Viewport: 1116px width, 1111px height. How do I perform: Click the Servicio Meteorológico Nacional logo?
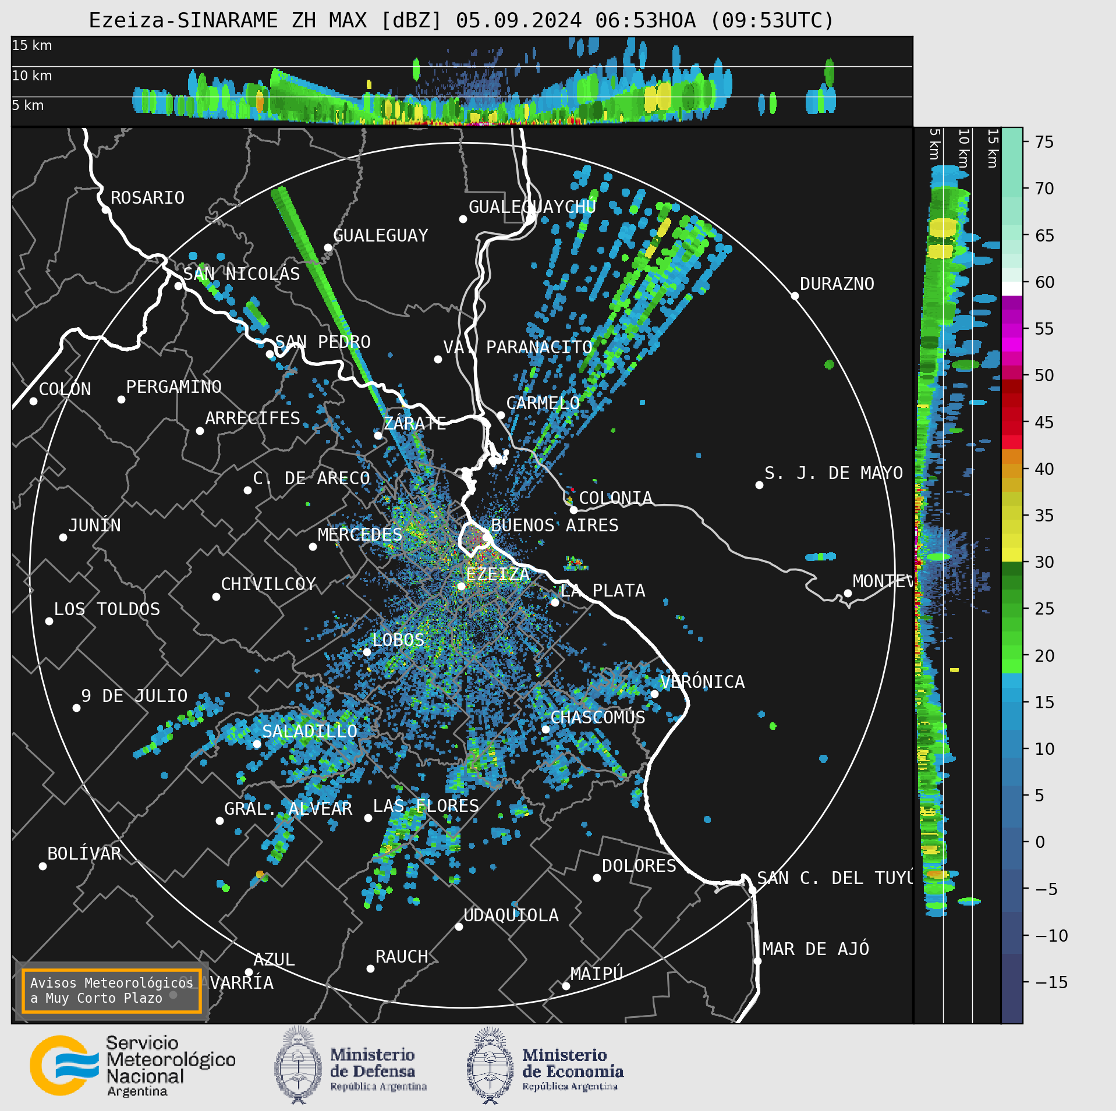(133, 1066)
